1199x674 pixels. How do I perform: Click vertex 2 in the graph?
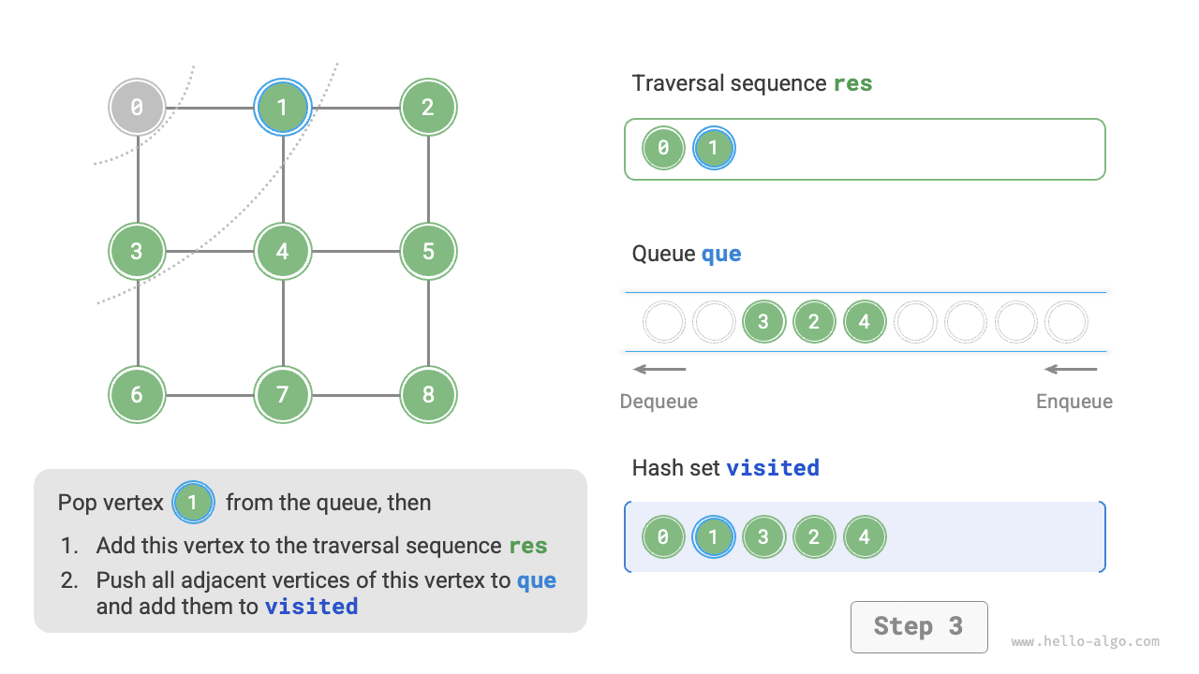428,108
